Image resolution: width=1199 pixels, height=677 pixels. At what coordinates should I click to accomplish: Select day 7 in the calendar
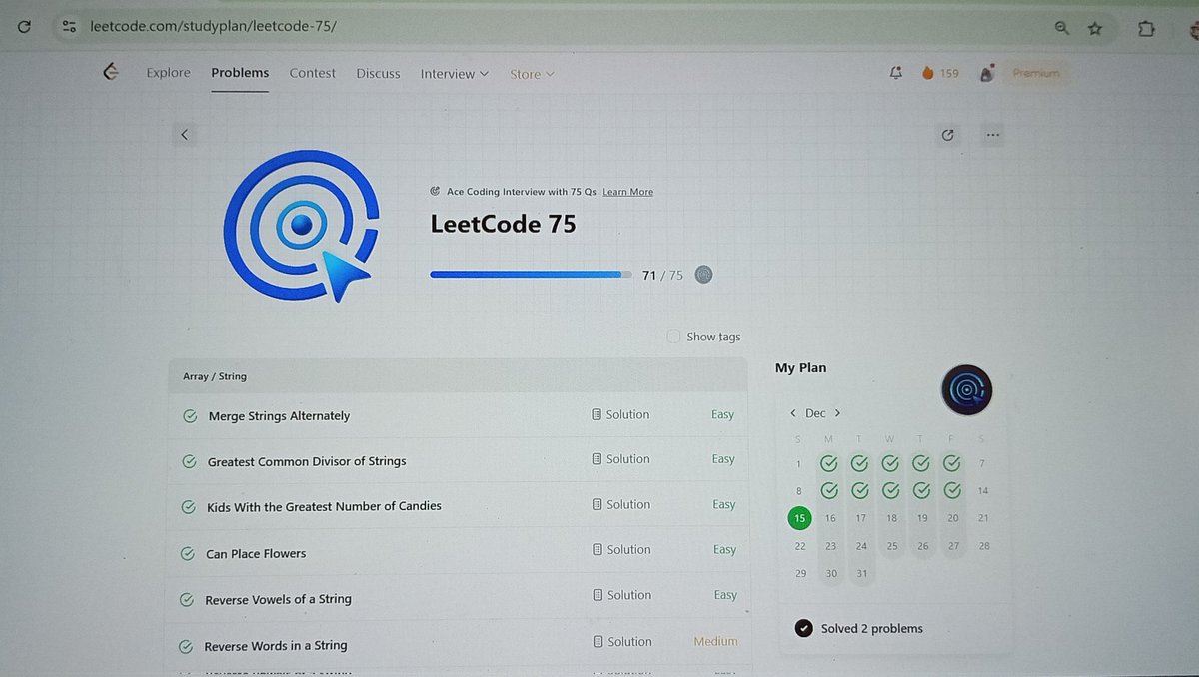click(x=983, y=463)
